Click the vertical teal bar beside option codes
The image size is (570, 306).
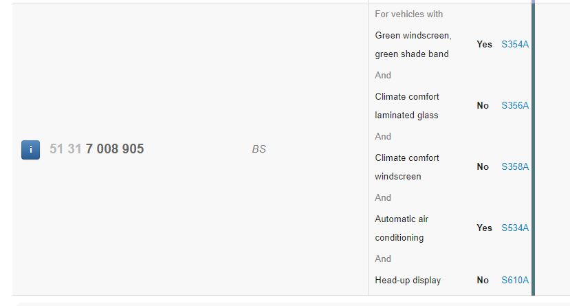point(534,149)
